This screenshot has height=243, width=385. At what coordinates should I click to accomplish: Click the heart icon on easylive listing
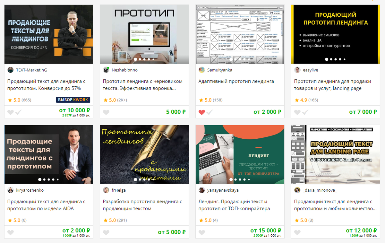[297, 112]
